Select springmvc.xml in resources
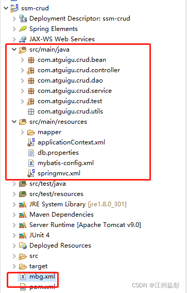The height and width of the screenshot is (293, 187). [x=59, y=173]
